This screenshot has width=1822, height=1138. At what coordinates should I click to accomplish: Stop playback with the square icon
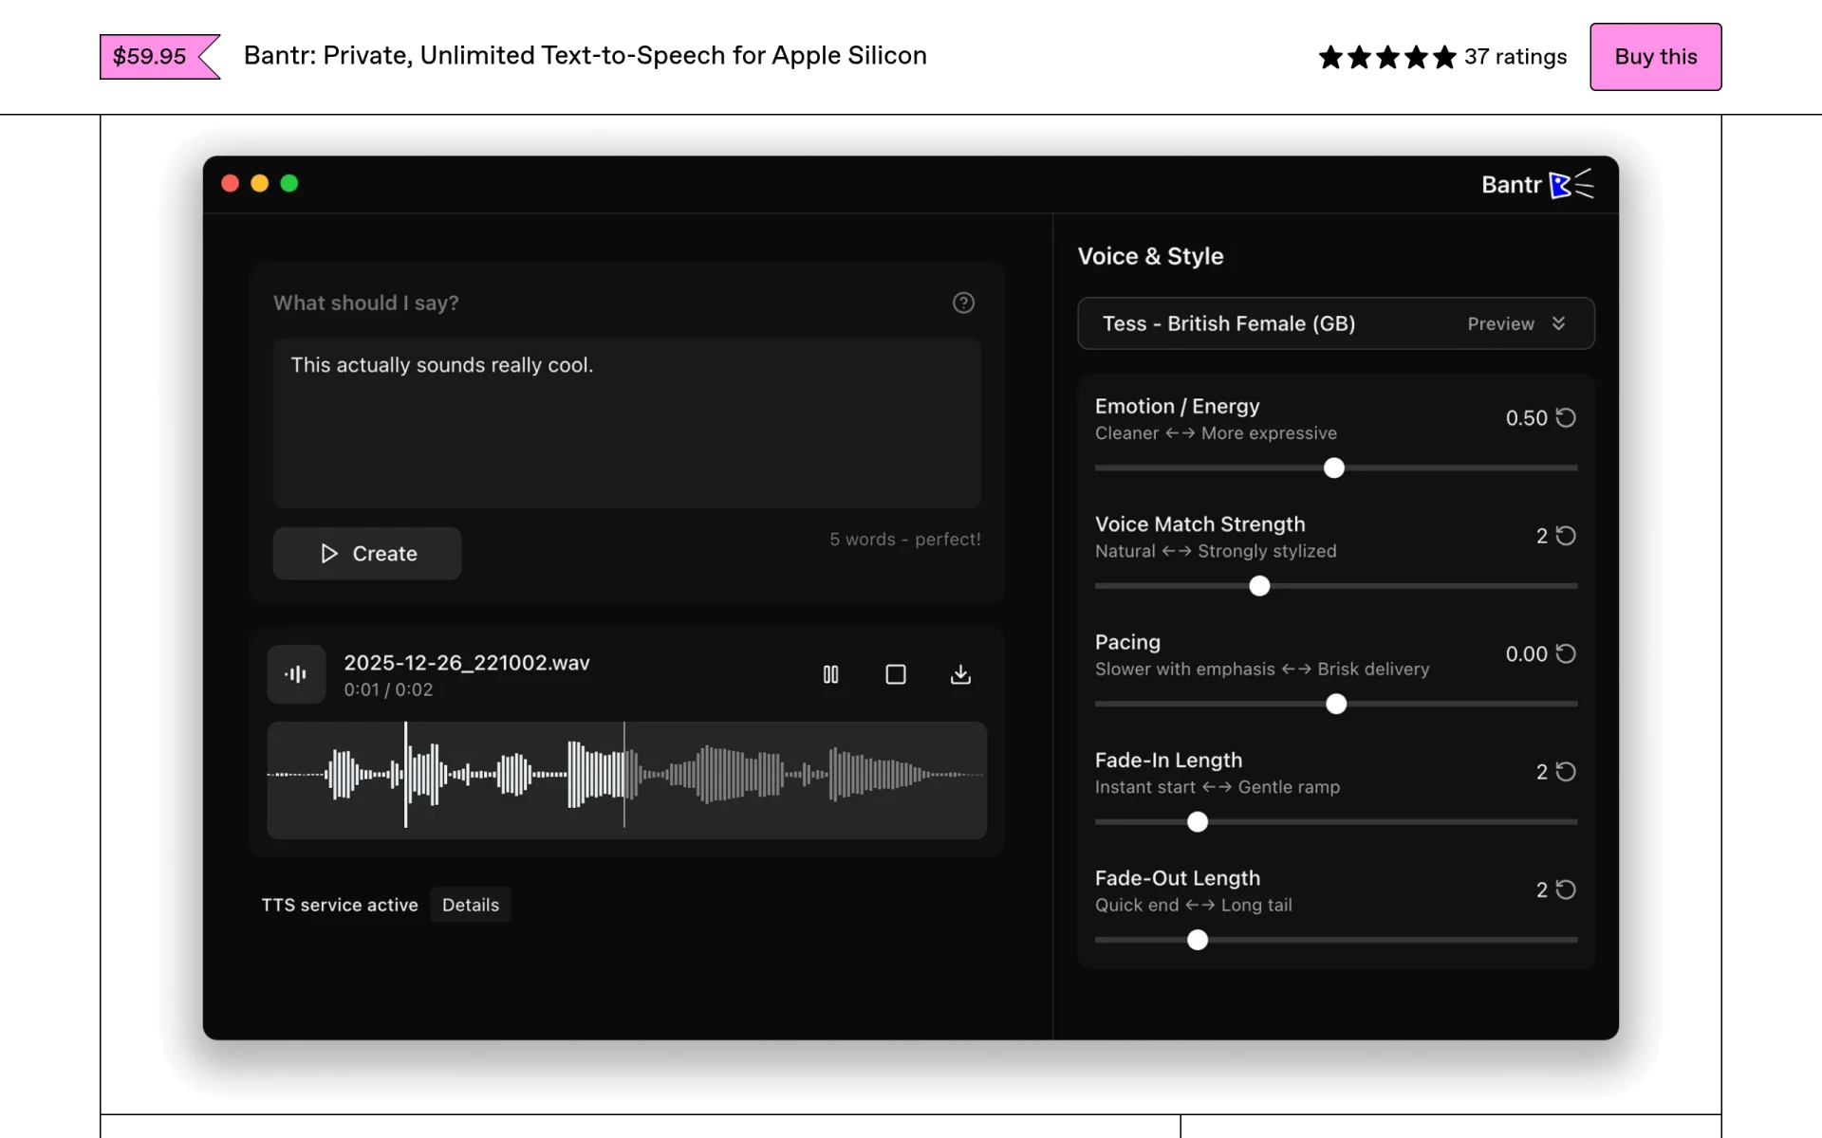click(896, 674)
